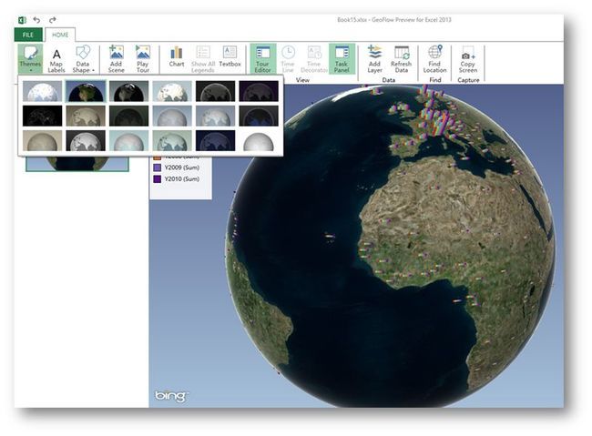Start the tour with Play Tour

click(143, 60)
